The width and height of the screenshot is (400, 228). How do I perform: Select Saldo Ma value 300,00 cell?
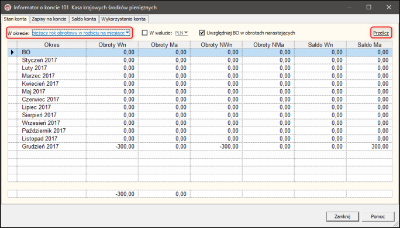[369, 146]
